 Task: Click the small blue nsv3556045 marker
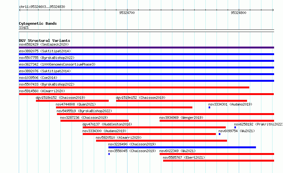click(109, 154)
